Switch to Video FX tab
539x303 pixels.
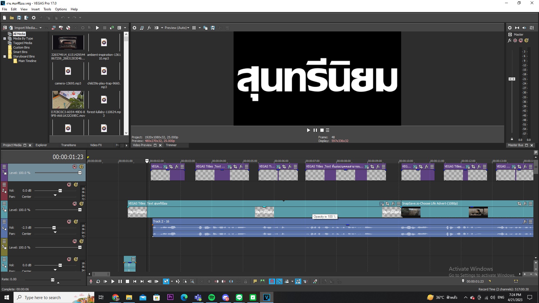(96, 145)
